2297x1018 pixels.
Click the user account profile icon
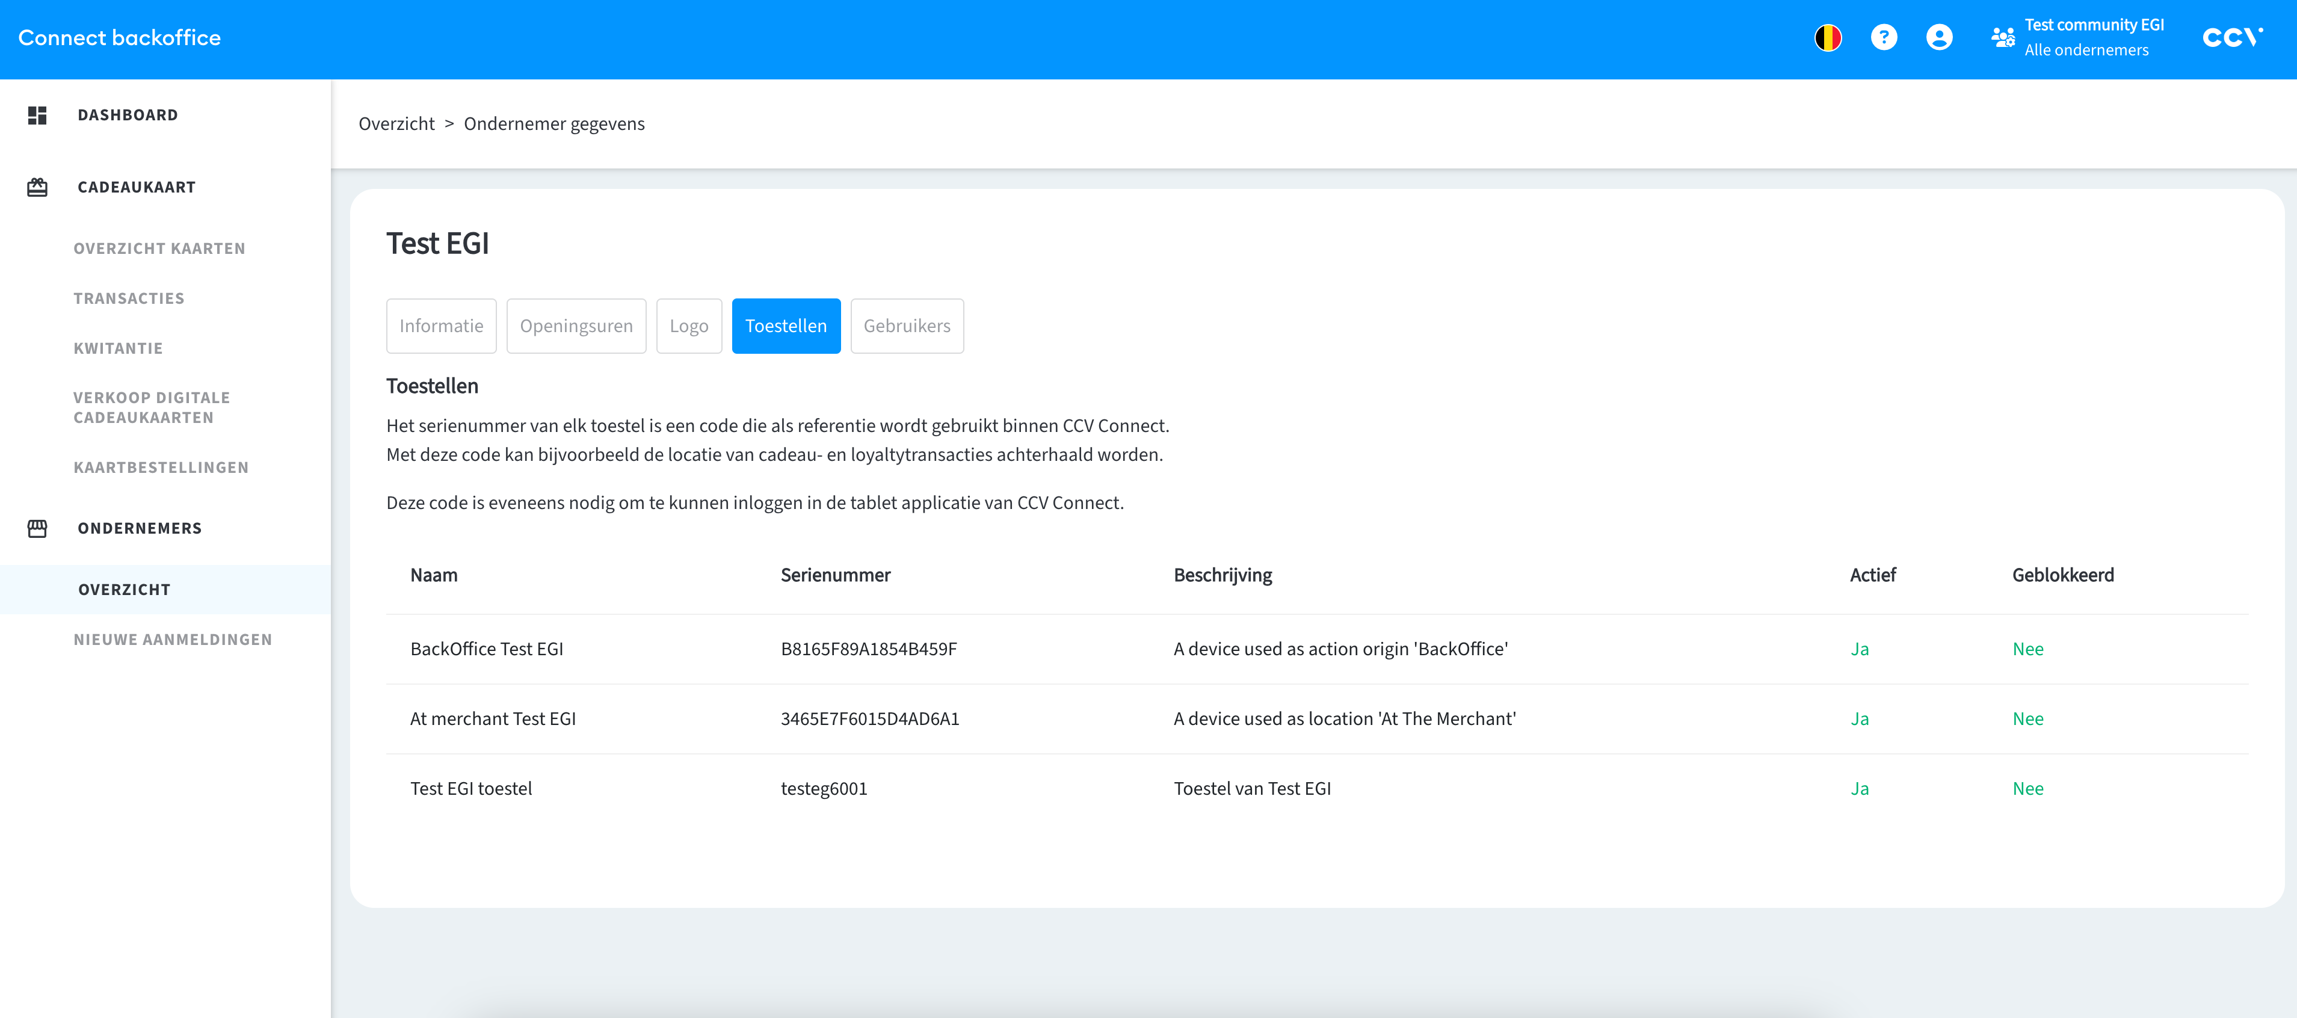coord(1938,37)
